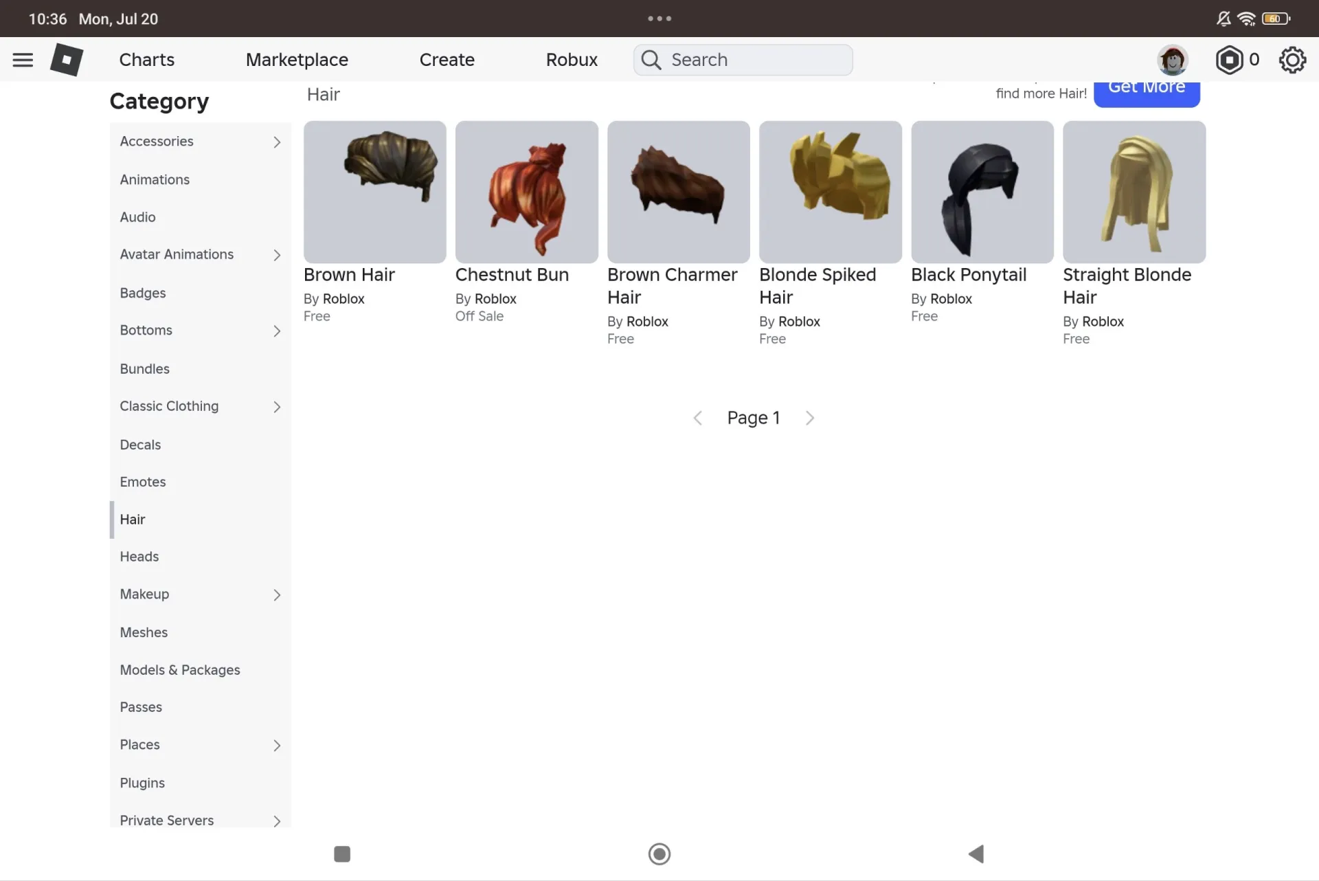The image size is (1319, 881).
Task: Open the Charts tab
Action: 147,60
